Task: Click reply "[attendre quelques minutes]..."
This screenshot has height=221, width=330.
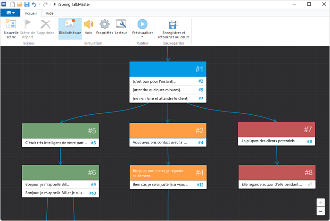Action: (x=157, y=90)
